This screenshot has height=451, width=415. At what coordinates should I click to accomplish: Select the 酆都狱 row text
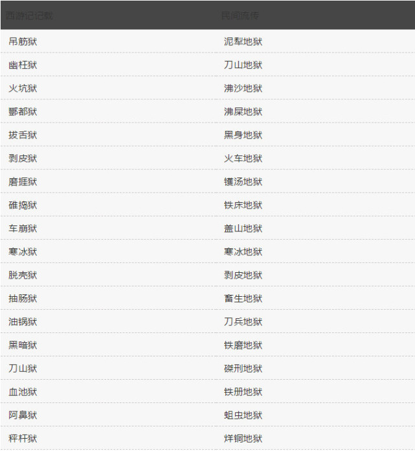point(23,112)
